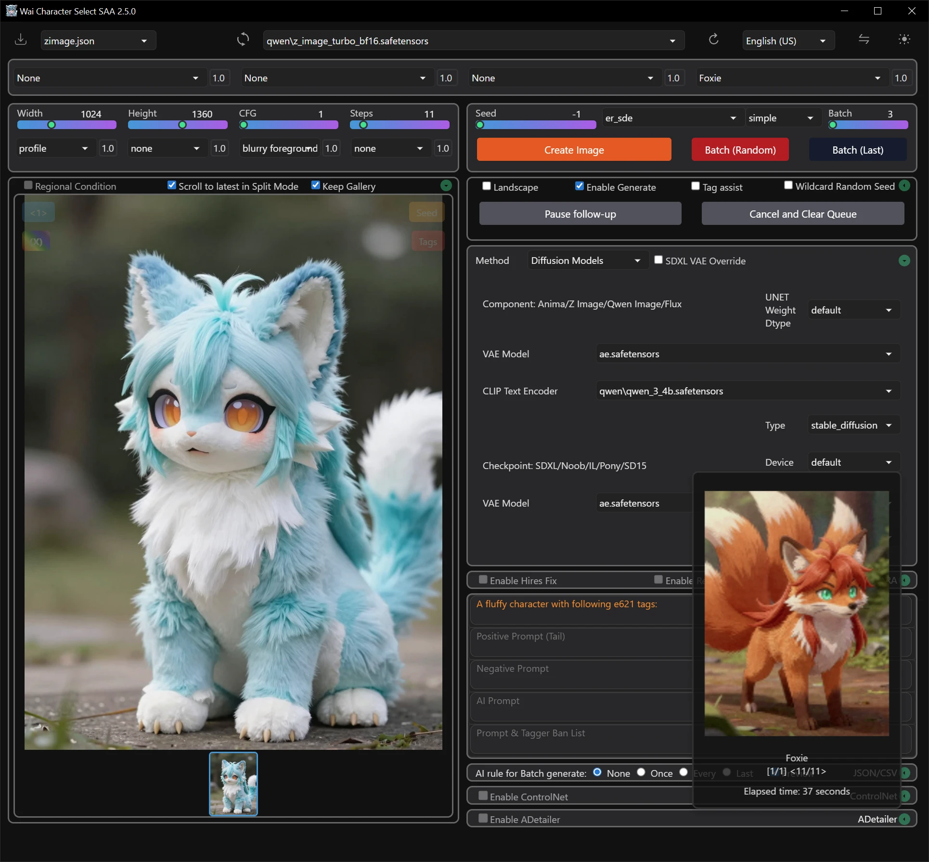Viewport: 929px width, 862px height.
Task: Open UNET Weight Dtype default dropdown
Action: coord(853,310)
